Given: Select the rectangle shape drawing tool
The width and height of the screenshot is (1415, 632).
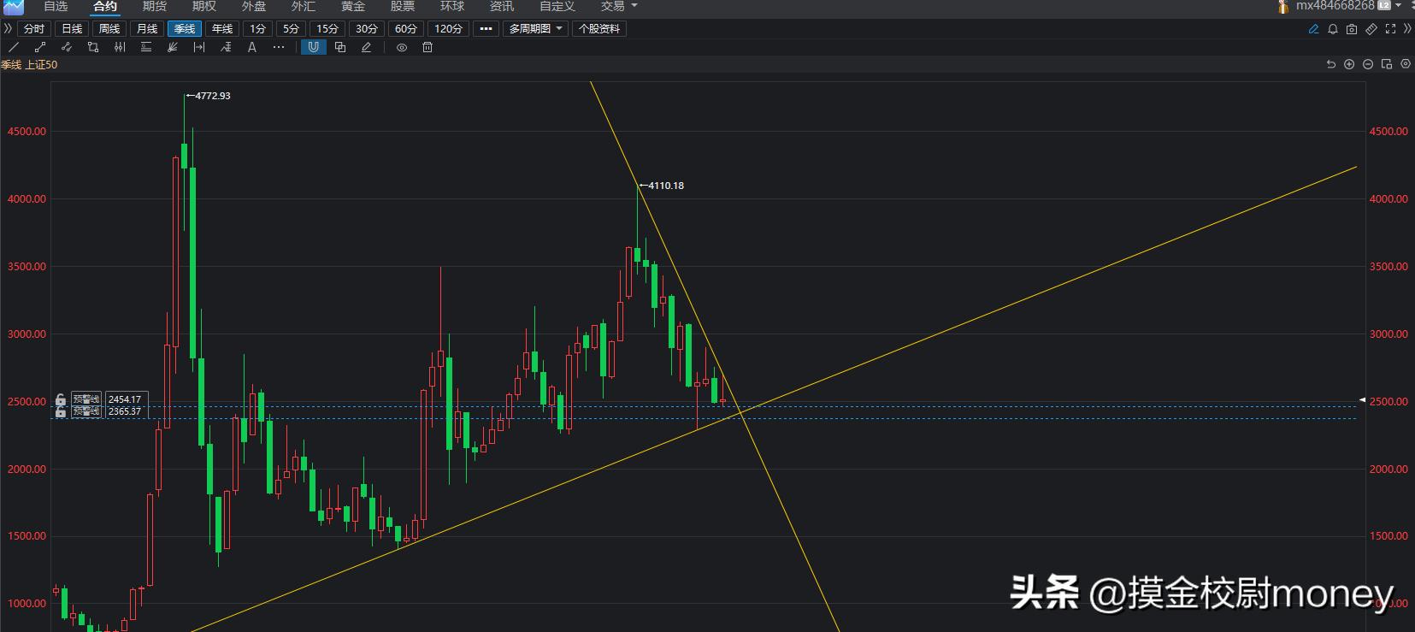Looking at the screenshot, I should pos(93,48).
